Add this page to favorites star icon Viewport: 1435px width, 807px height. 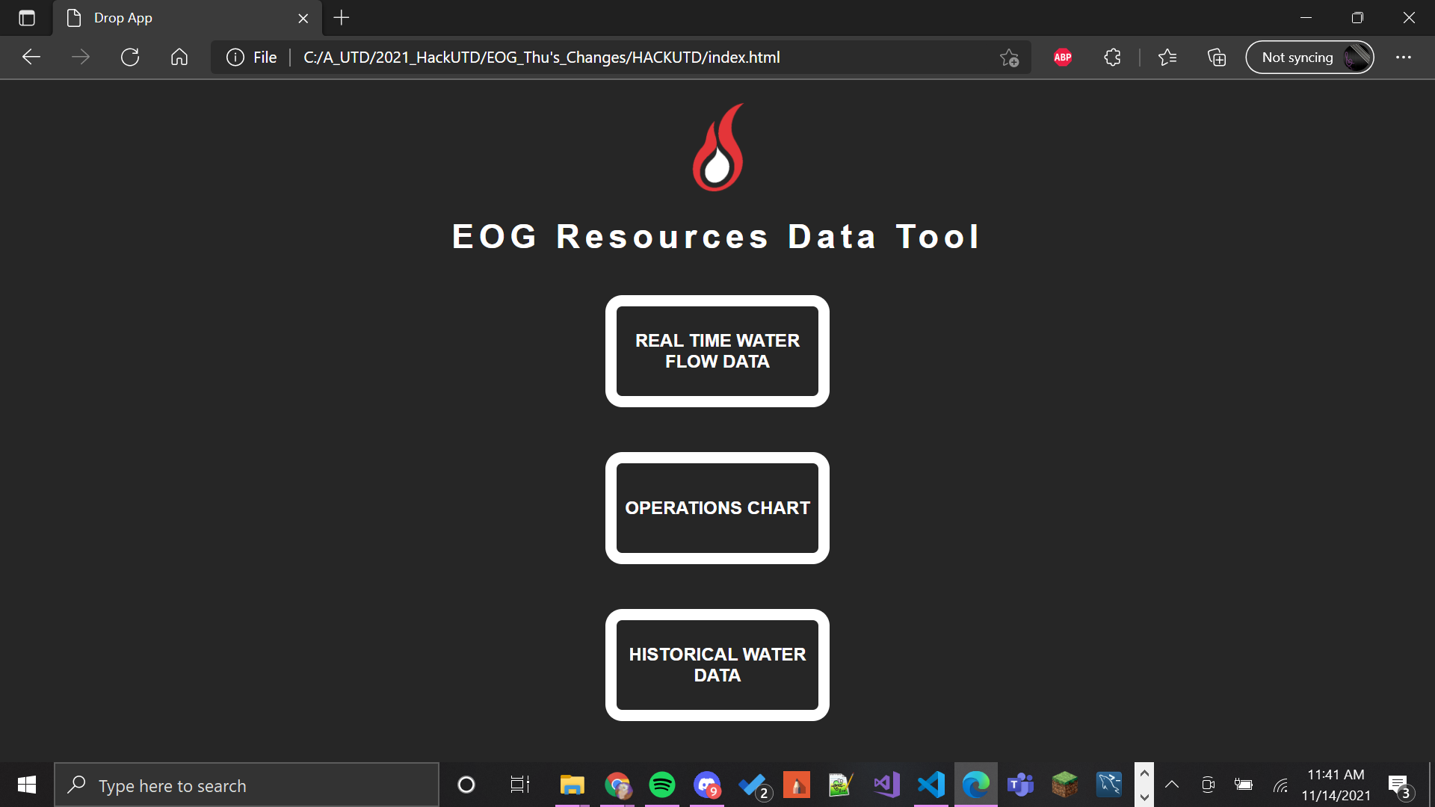pos(1009,58)
